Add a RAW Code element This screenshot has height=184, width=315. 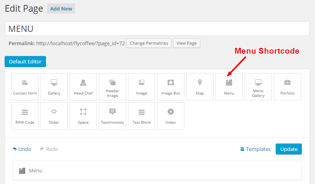click(x=25, y=116)
